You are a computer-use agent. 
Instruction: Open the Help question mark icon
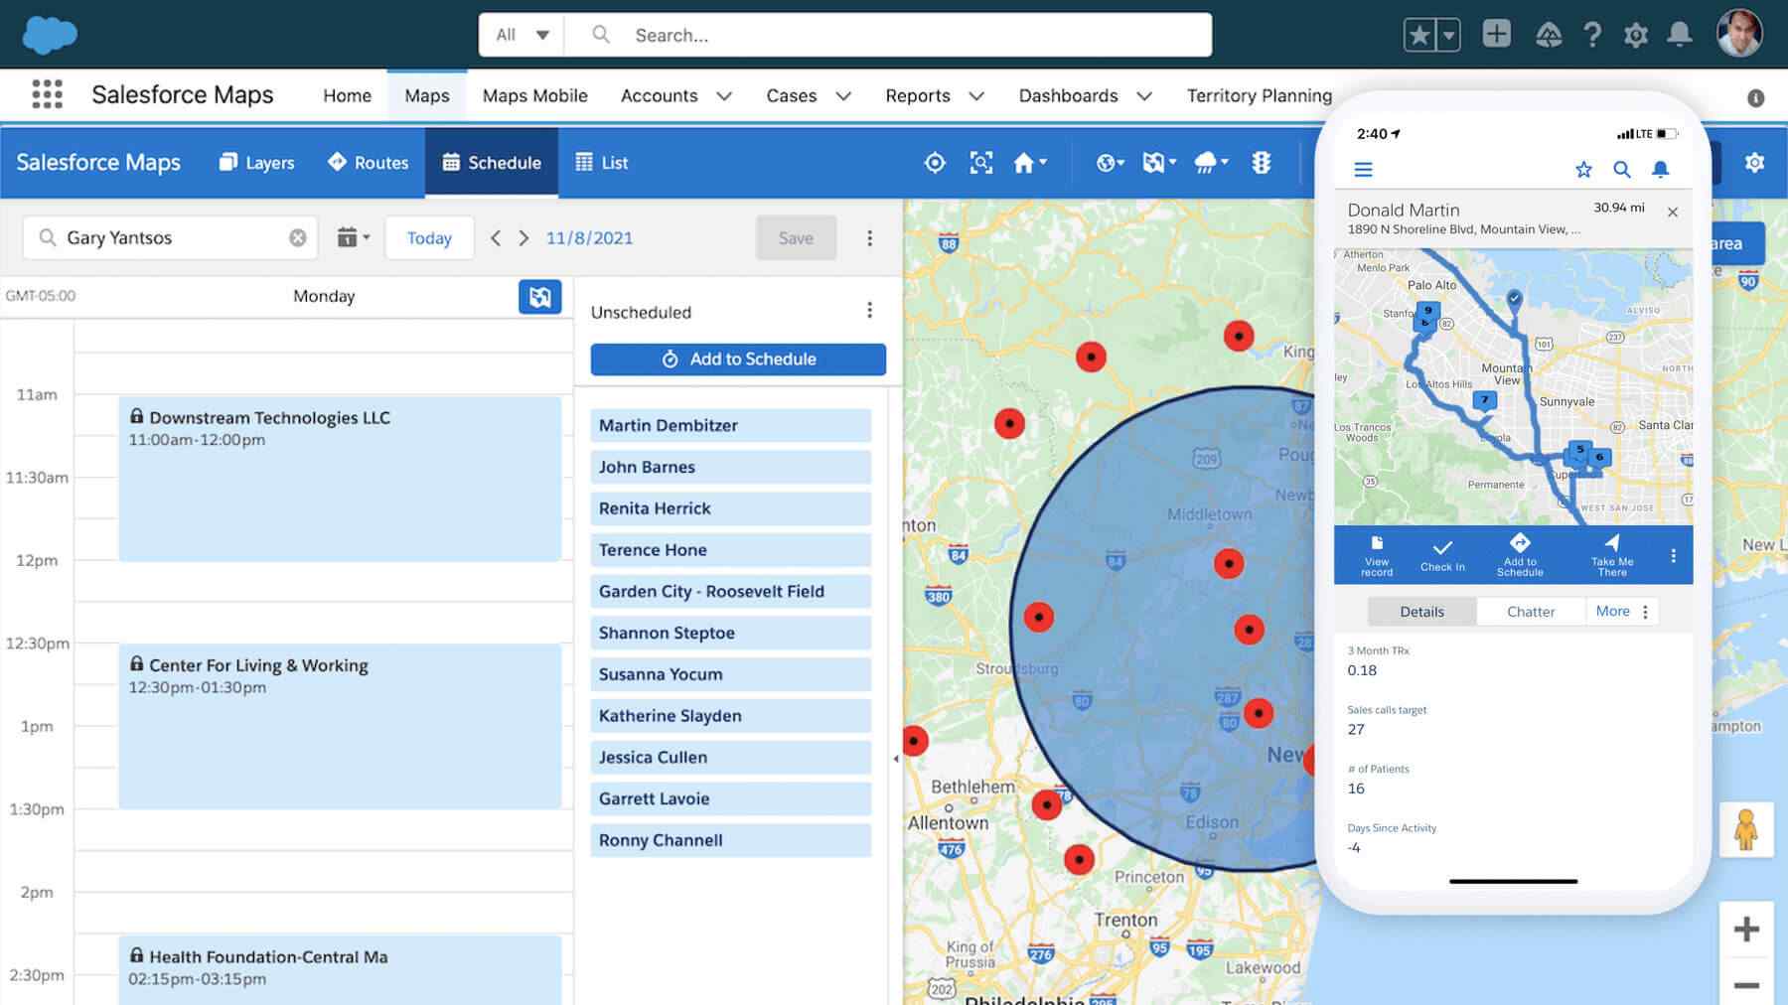pyautogui.click(x=1592, y=36)
